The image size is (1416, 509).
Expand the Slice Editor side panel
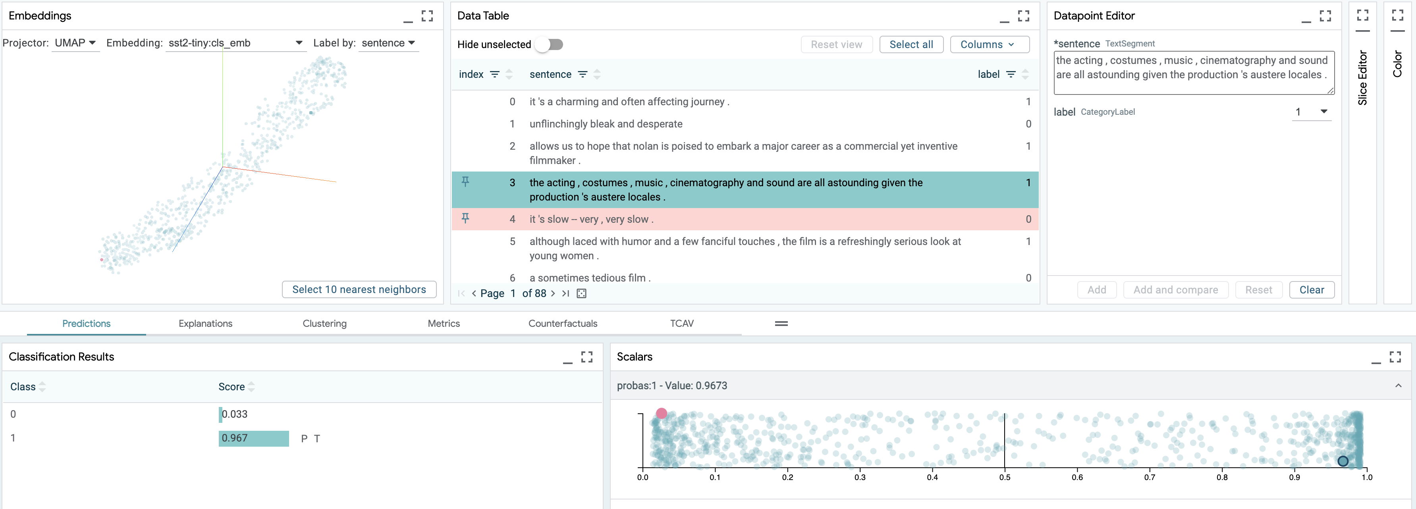point(1362,15)
